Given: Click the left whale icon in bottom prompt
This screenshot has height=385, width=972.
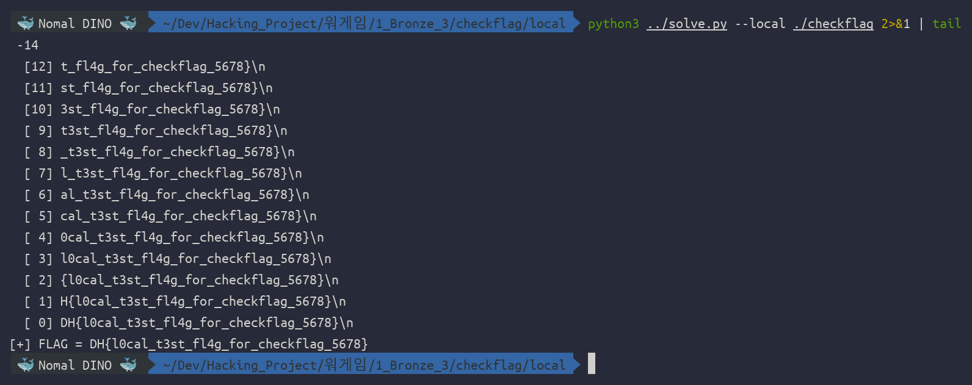Looking at the screenshot, I should (26, 365).
